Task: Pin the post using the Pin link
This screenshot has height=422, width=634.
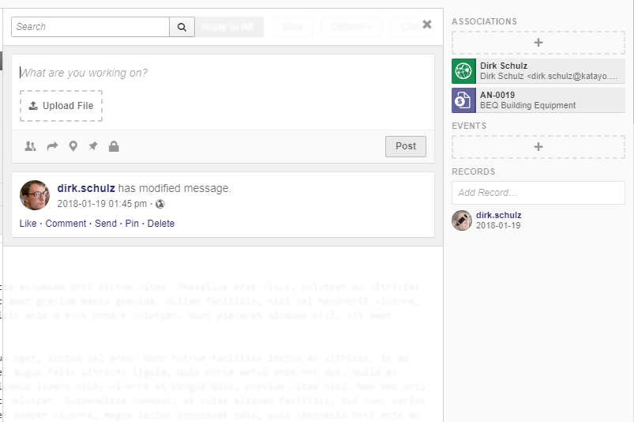Action: [132, 224]
